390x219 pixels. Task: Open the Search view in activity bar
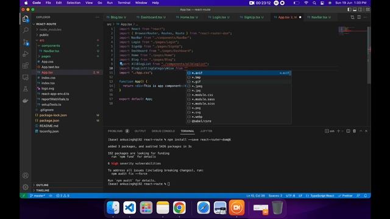pos(26,30)
